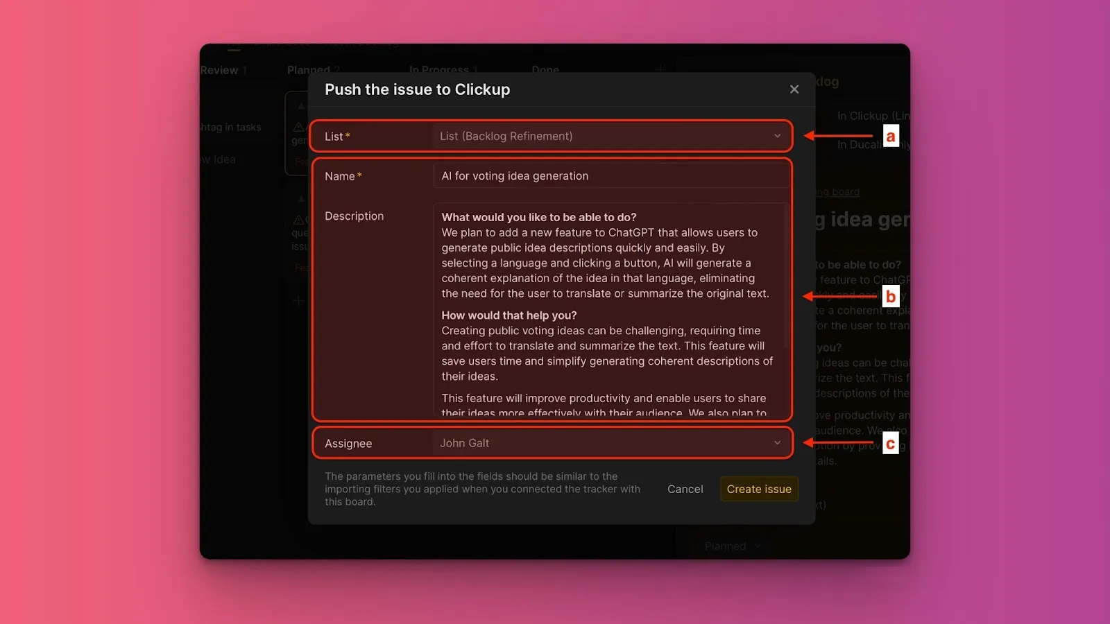Click the white annotation label b

[891, 297]
